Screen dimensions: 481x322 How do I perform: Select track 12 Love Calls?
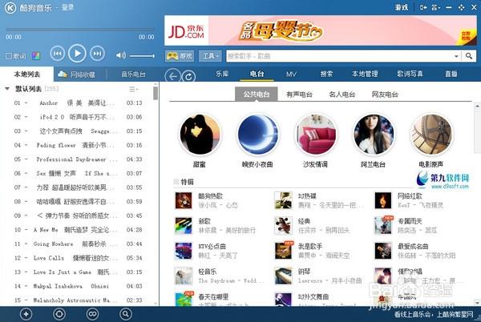pyautogui.click(x=79, y=258)
